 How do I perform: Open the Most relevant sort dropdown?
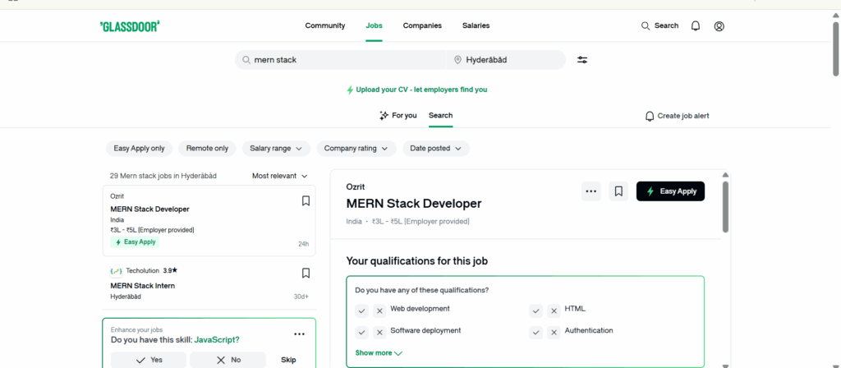(x=280, y=176)
